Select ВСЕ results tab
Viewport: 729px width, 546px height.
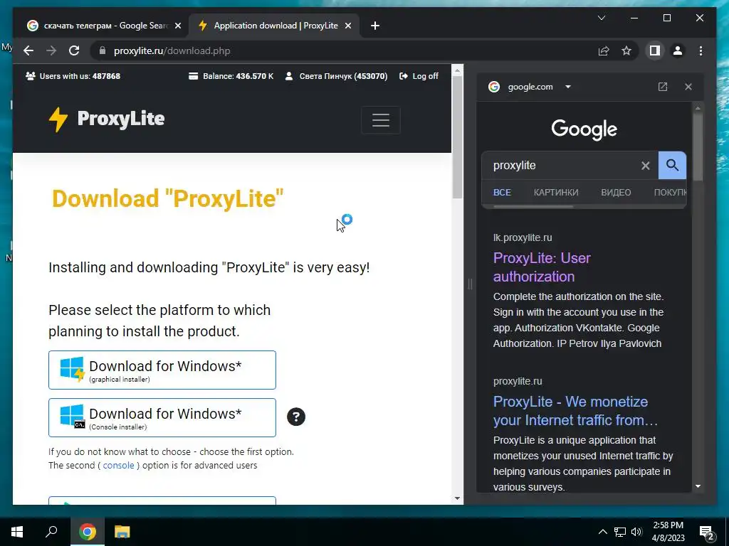(x=502, y=192)
